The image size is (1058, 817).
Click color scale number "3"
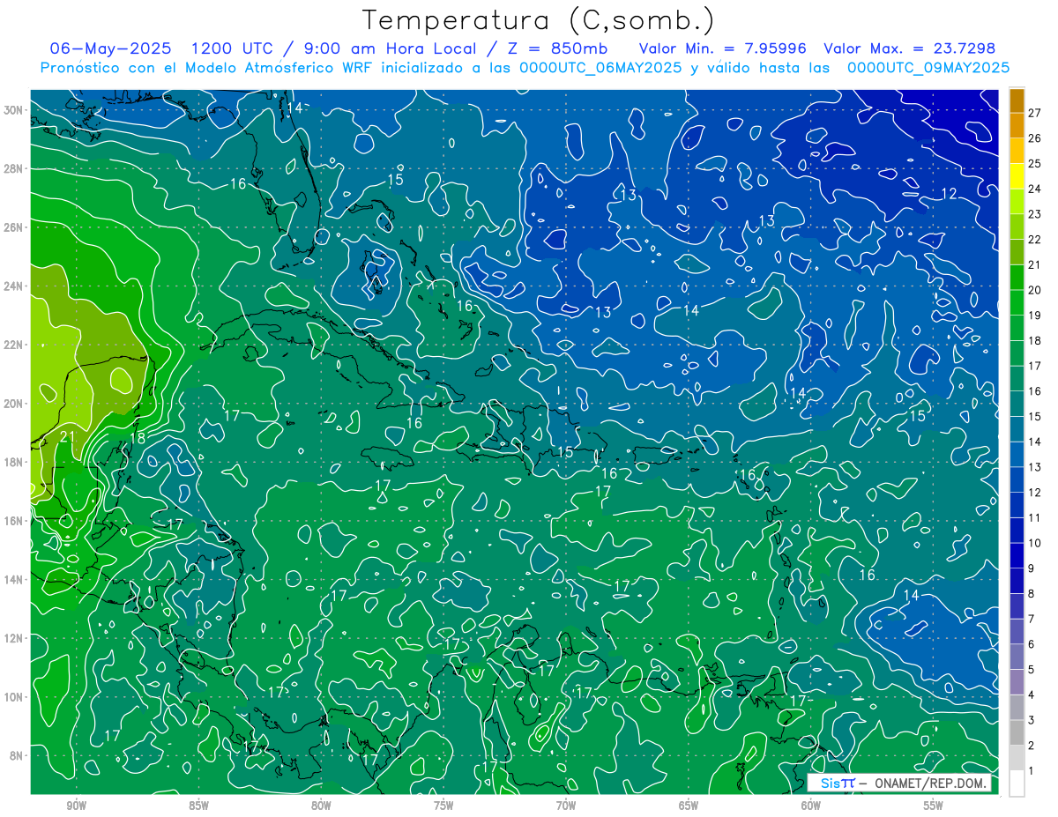[1032, 720]
